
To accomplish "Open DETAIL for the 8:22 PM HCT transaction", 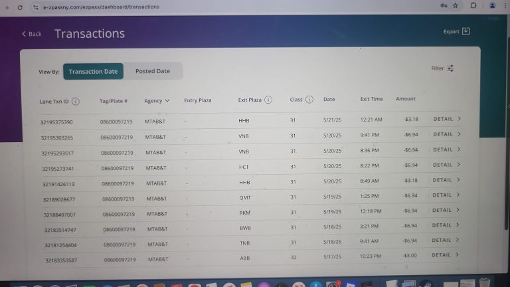I will [446, 165].
